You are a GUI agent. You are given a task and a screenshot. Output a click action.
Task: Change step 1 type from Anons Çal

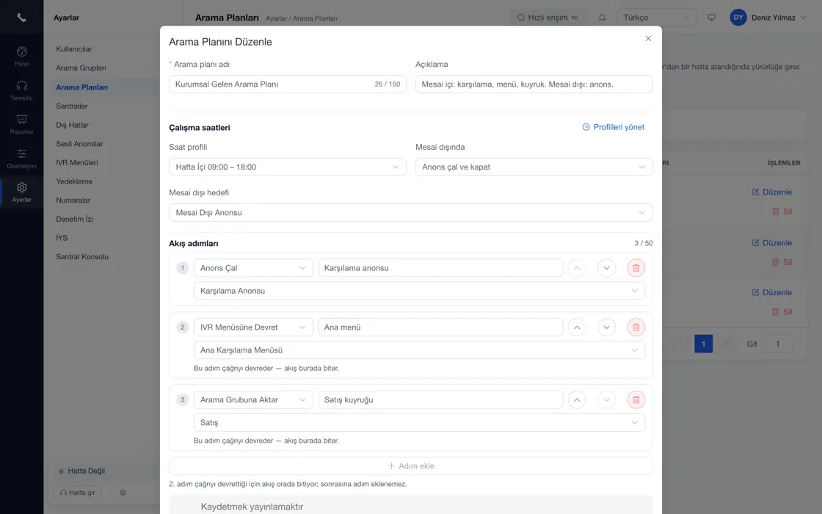point(253,268)
